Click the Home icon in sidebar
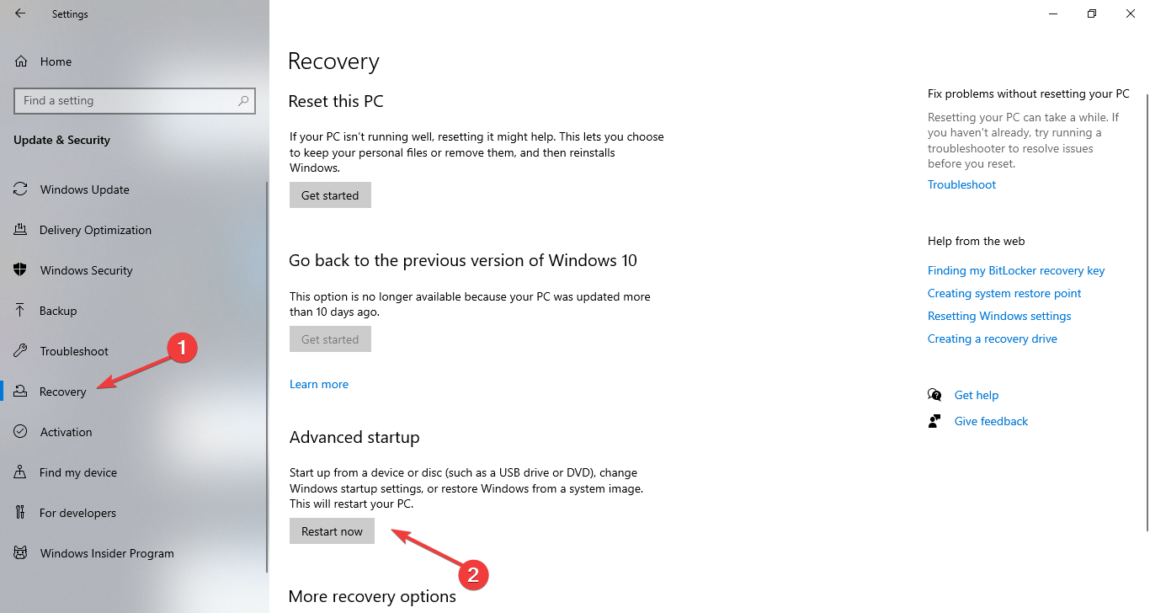This screenshot has width=1150, height=613. 21,61
